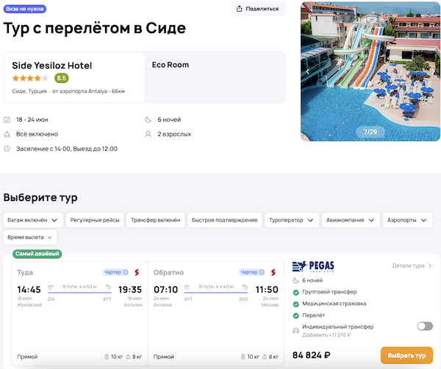
Task: Open the hotel photo gallery image
Action: click(370, 71)
